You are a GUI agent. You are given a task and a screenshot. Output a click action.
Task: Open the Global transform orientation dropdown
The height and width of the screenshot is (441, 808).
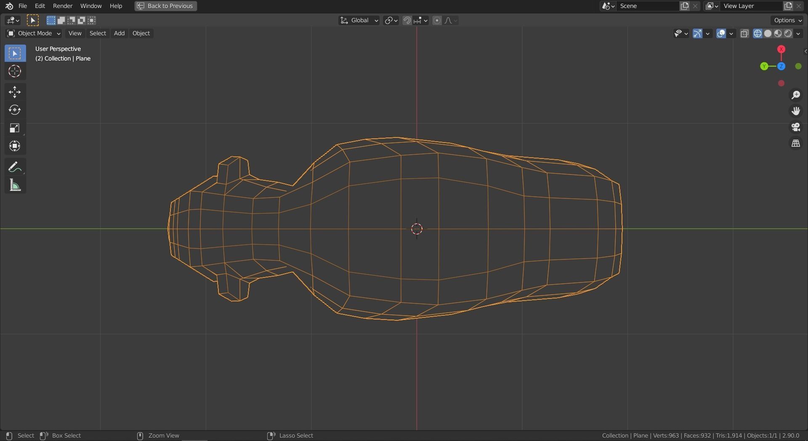[359, 20]
